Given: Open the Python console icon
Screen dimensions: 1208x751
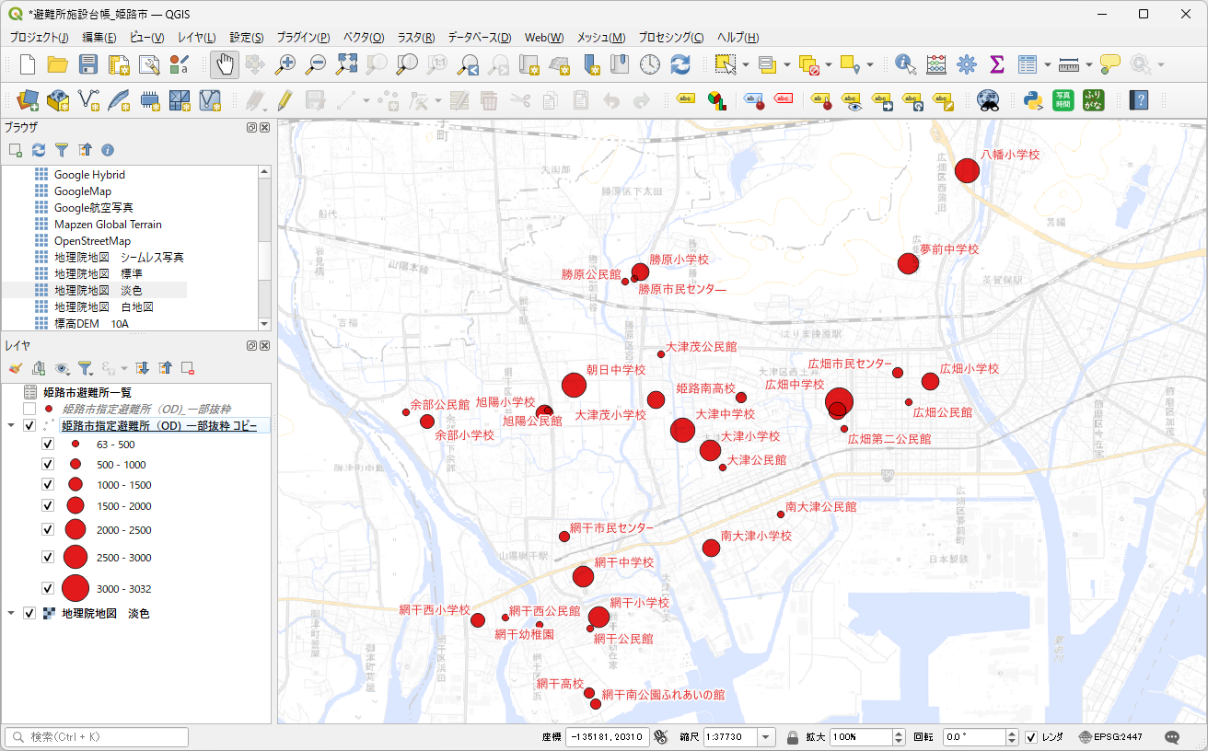Looking at the screenshot, I should point(1032,99).
